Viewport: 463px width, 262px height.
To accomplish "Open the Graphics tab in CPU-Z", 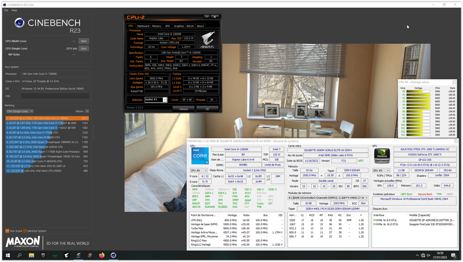I will 179,26.
